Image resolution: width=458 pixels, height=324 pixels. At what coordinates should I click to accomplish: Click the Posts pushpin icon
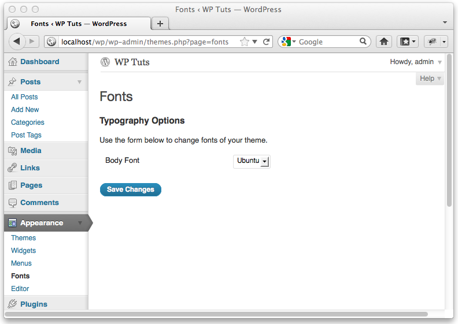12,81
